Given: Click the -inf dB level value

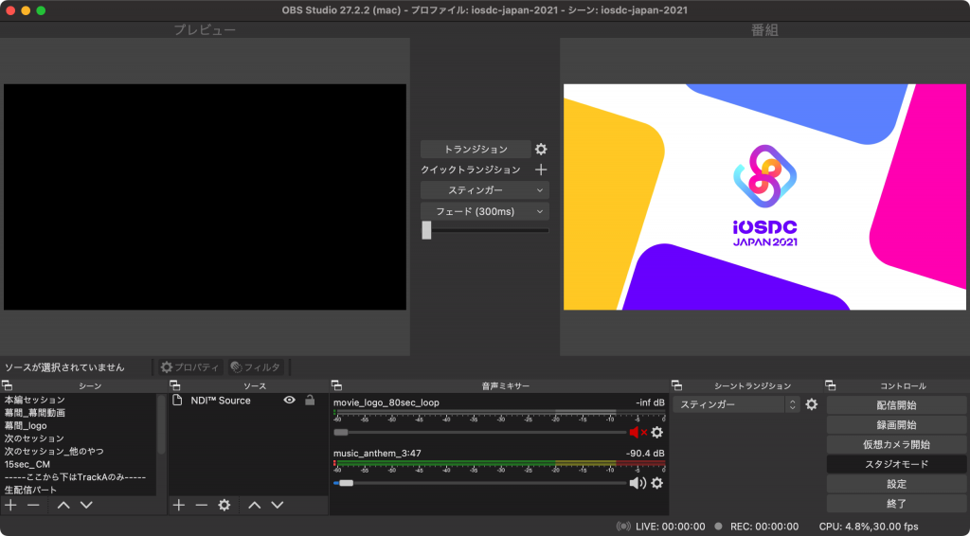Looking at the screenshot, I should pos(650,402).
